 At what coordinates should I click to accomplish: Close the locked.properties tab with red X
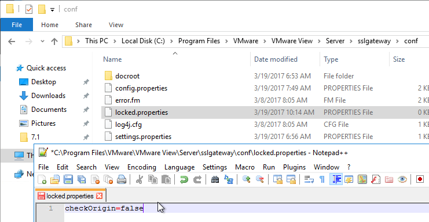point(100,196)
